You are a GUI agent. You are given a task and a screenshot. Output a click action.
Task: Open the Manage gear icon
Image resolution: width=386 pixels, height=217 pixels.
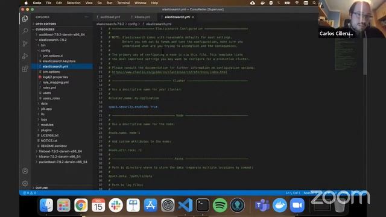coord(25,183)
